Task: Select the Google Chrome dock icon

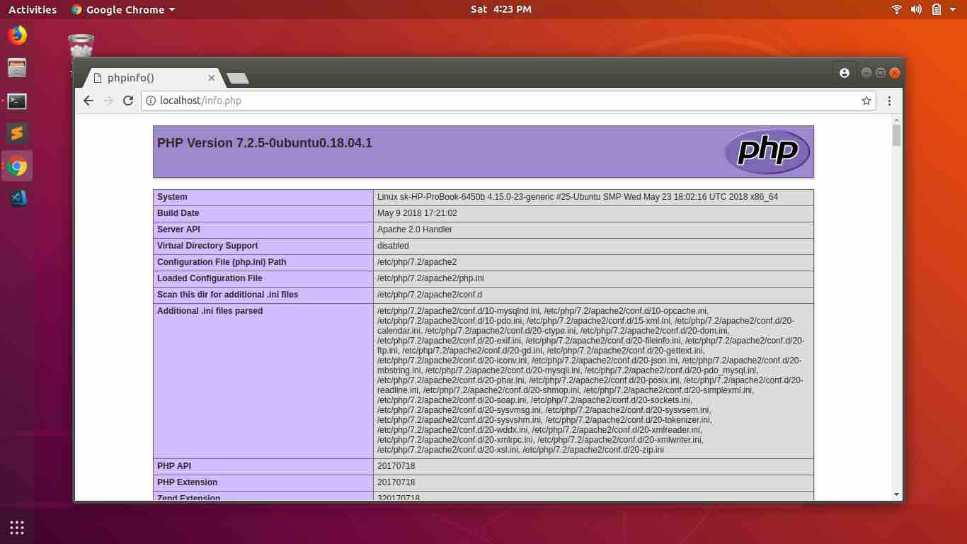Action: tap(17, 166)
